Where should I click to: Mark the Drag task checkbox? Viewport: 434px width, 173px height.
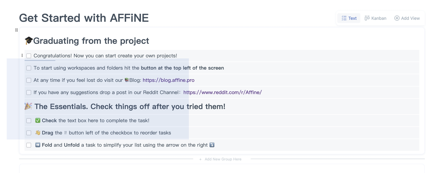pyautogui.click(x=29, y=133)
